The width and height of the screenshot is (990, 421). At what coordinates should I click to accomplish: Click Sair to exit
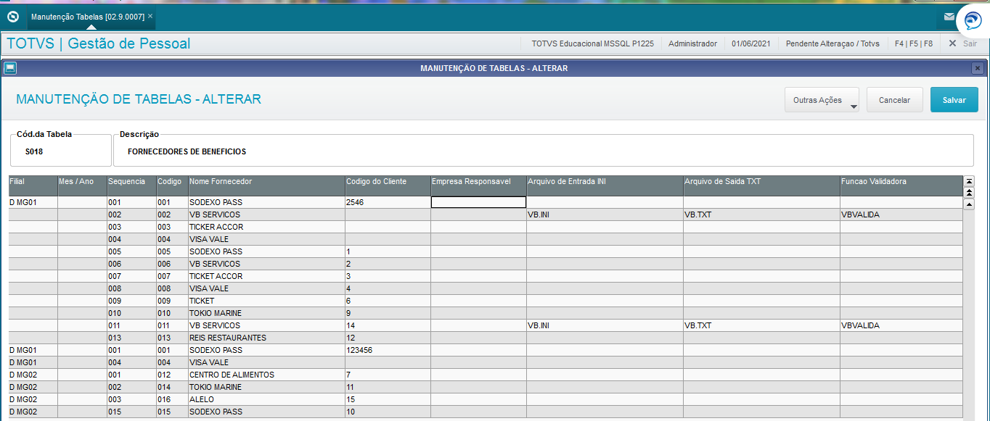coord(963,43)
